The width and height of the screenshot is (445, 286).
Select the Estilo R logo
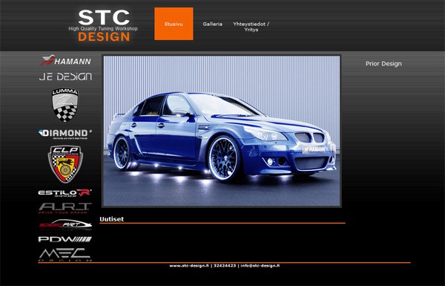click(65, 192)
